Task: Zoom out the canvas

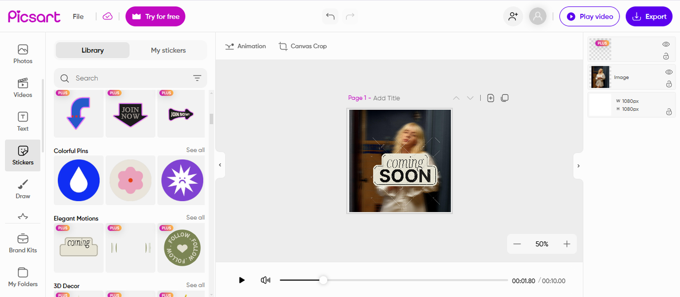Action: tap(517, 244)
